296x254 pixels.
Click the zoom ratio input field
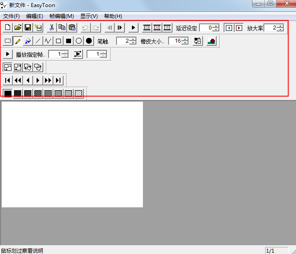(x=270, y=28)
